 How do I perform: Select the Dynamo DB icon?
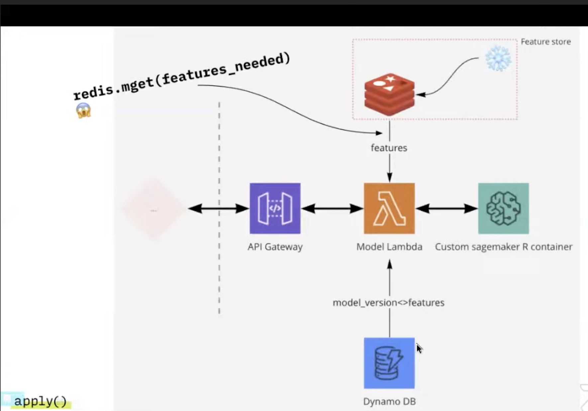(x=389, y=363)
